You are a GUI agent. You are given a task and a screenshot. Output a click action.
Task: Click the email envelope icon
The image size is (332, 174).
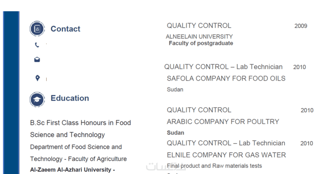tap(37, 59)
